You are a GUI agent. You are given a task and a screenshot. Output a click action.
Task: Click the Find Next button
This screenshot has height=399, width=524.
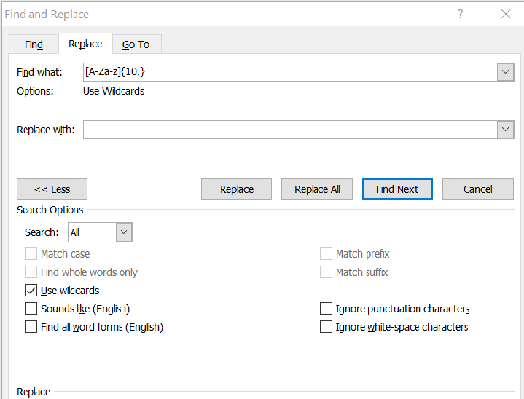tap(397, 189)
